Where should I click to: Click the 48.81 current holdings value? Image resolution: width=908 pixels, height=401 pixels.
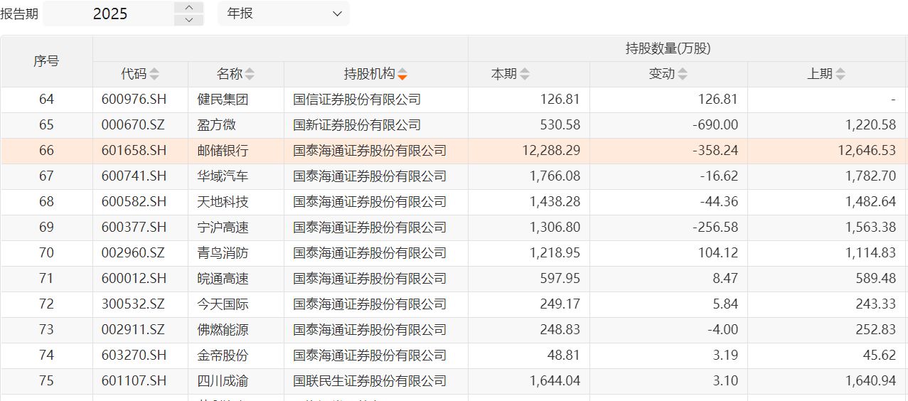tap(564, 355)
